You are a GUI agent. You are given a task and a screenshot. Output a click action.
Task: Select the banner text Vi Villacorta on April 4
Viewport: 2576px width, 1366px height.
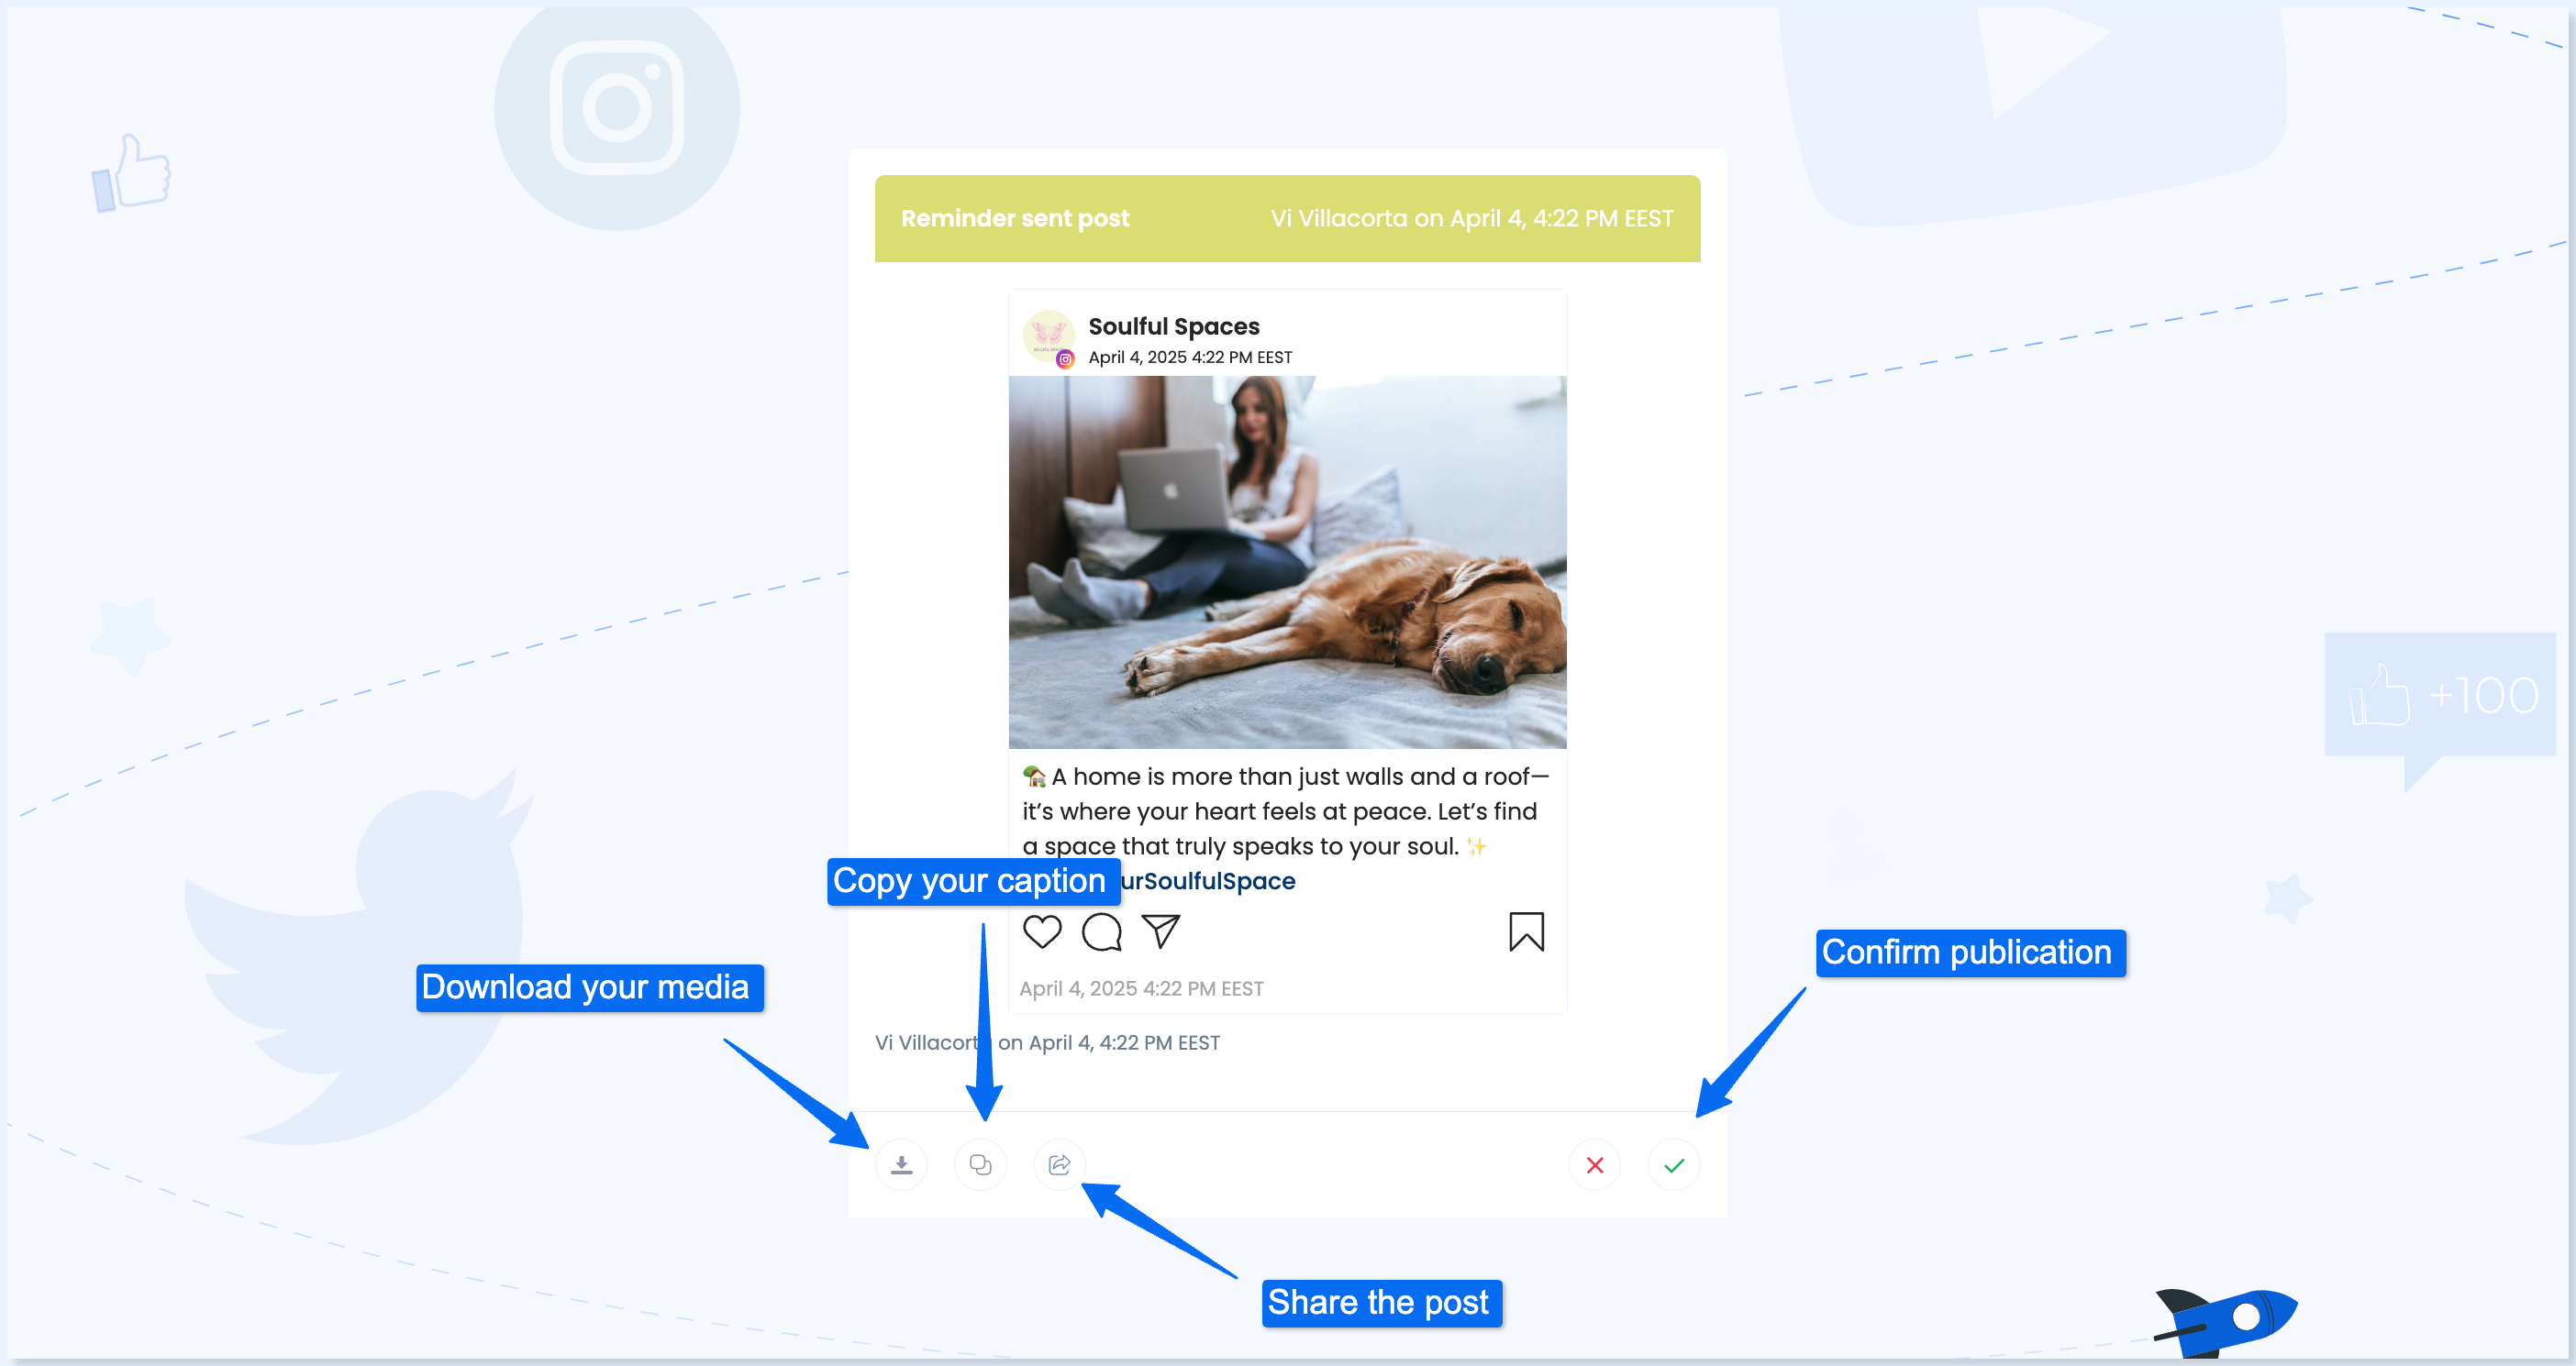click(1471, 218)
